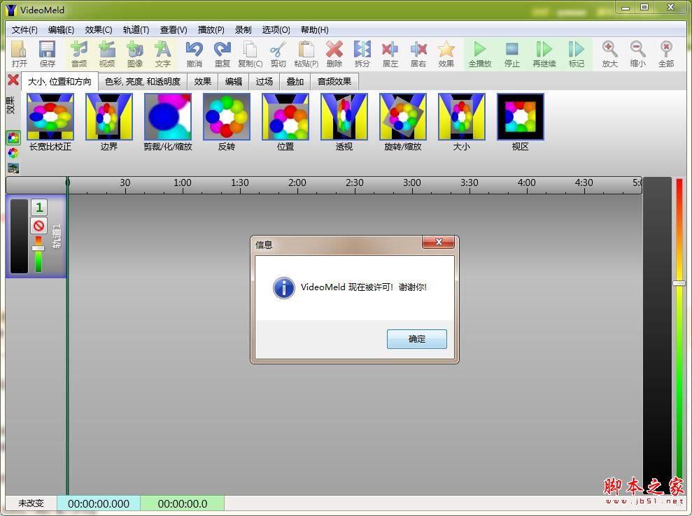Click the 重复 (Redo) icon
Image resolution: width=692 pixels, height=516 pixels.
tap(223, 54)
